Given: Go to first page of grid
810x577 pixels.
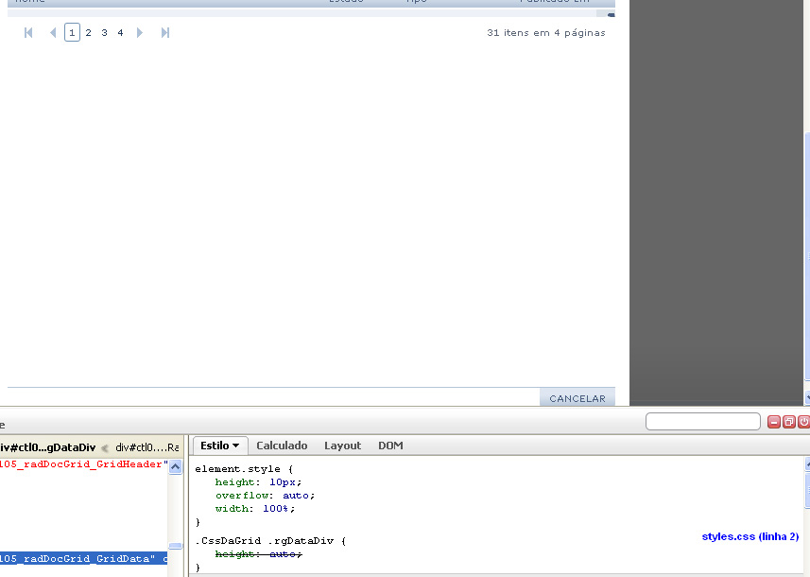Looking at the screenshot, I should click(28, 32).
